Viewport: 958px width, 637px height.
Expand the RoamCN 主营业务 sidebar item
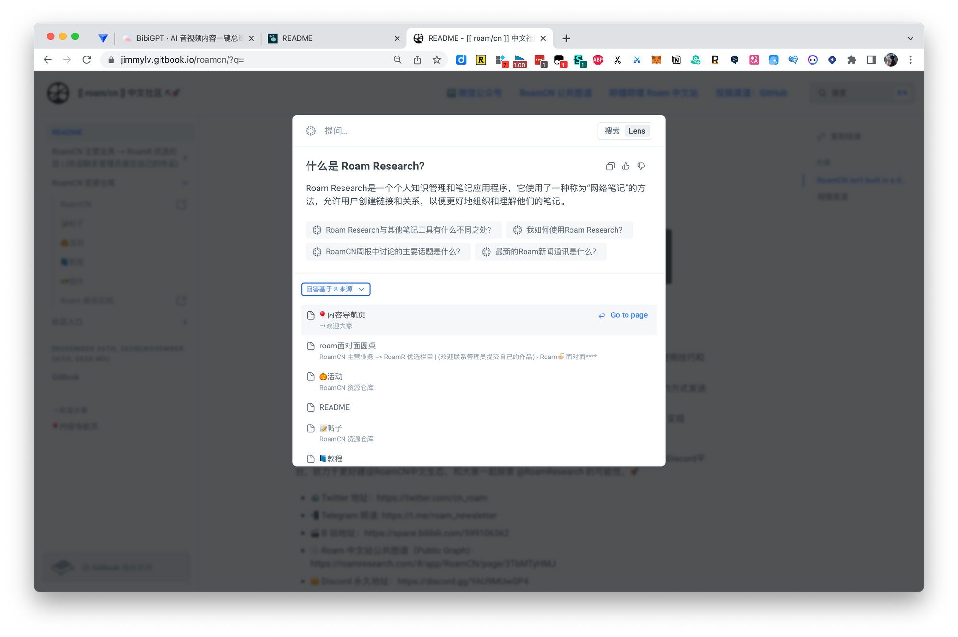(x=185, y=157)
